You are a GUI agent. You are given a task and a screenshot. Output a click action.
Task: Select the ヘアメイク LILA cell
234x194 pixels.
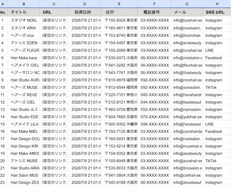tap(24, 124)
